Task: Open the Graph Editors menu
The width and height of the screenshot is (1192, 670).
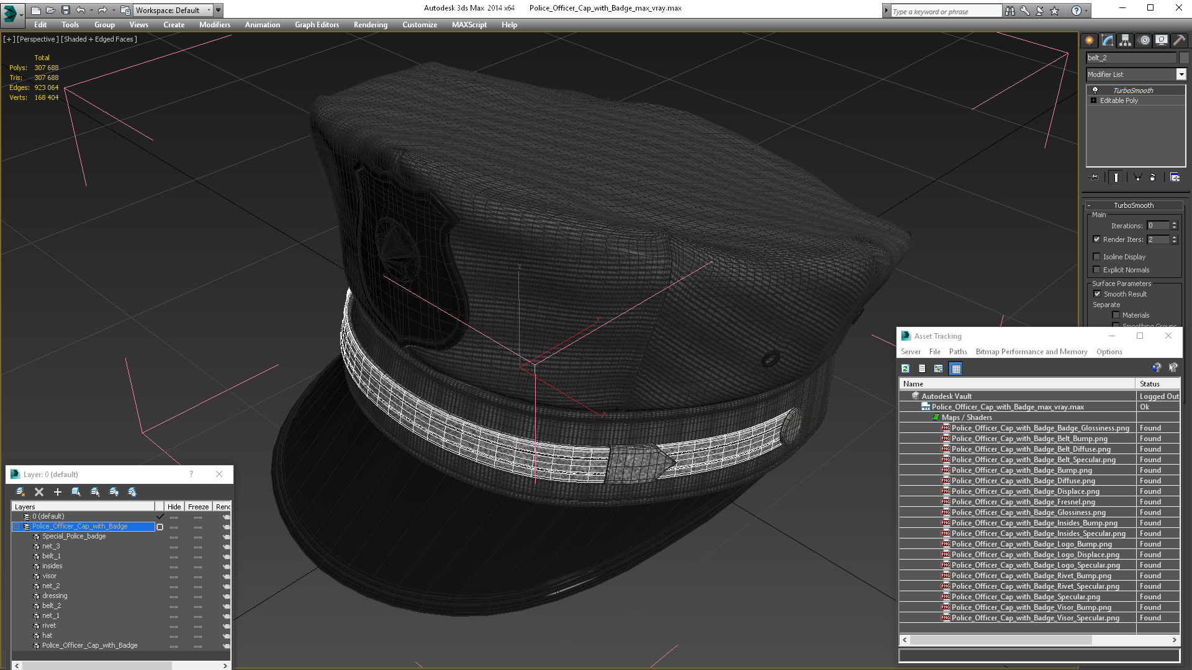Action: 317,25
